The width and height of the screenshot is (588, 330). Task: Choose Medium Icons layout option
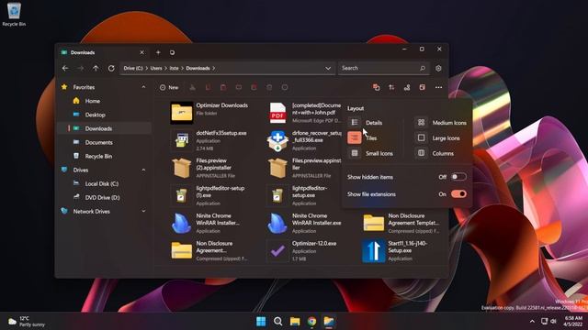(449, 123)
